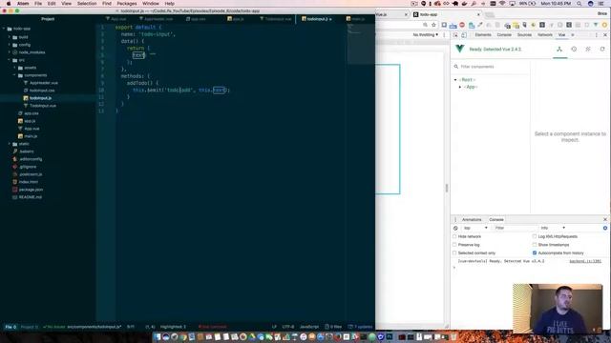Open the Atom File menu
The height and width of the screenshot is (343, 611).
[x=38, y=4]
